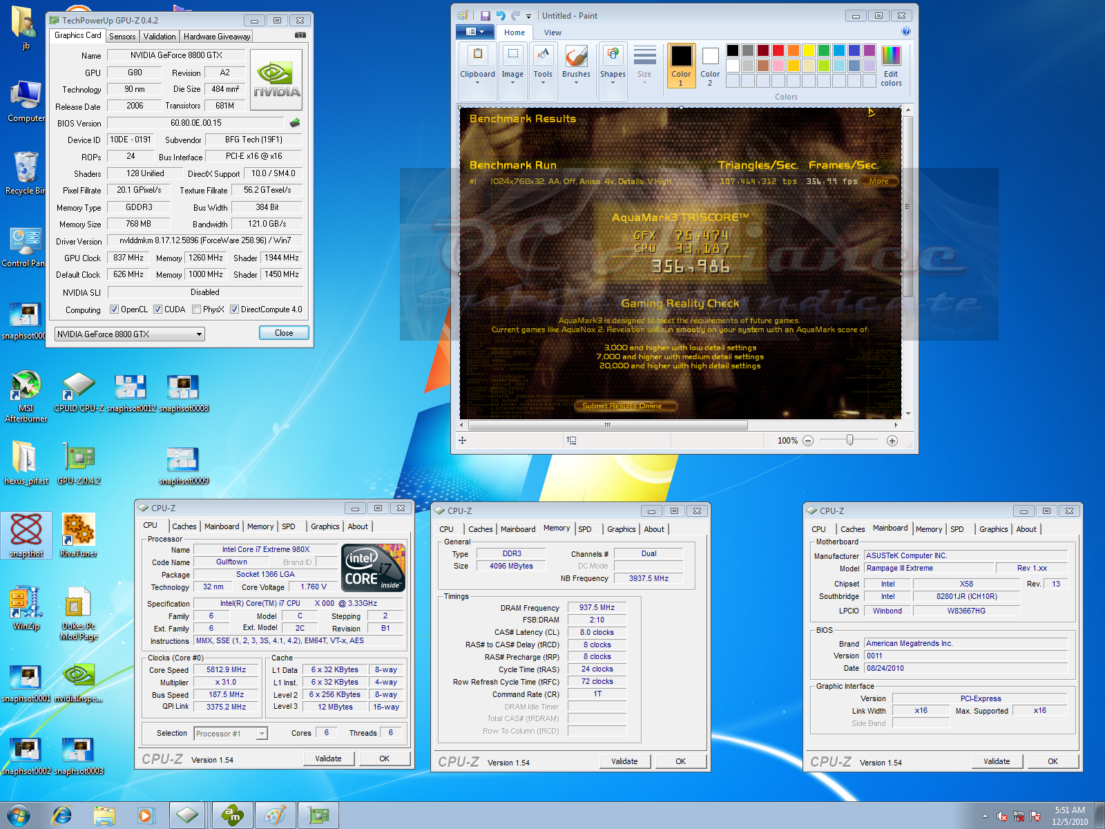Click the DRAM Frequency value 937.5 MHz
1105x829 pixels.
(597, 608)
